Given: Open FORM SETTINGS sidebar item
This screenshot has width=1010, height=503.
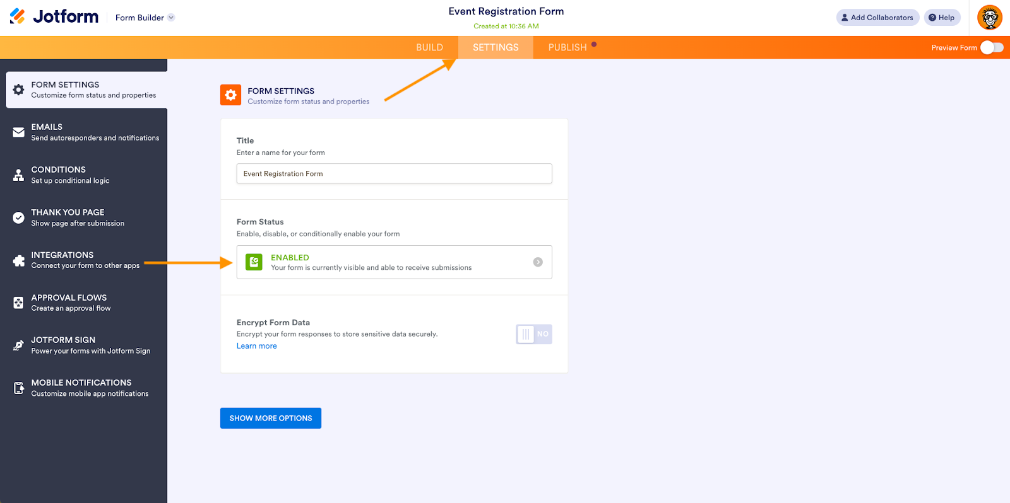Looking at the screenshot, I should [86, 90].
